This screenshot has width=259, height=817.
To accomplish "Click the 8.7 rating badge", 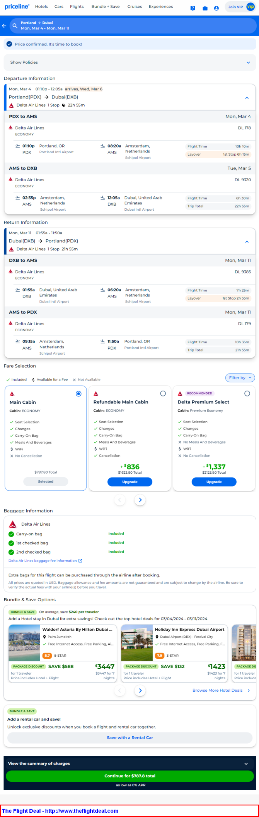I will click(47, 656).
